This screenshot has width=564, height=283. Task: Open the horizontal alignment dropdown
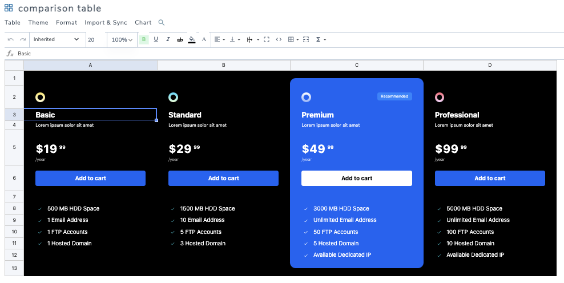(219, 39)
